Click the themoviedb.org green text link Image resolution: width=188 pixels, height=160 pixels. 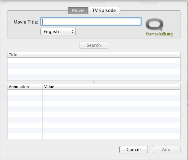click(159, 34)
